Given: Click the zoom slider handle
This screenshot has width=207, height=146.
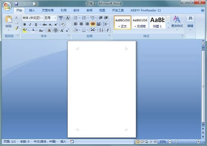Looking at the screenshot, I should click(176, 142).
